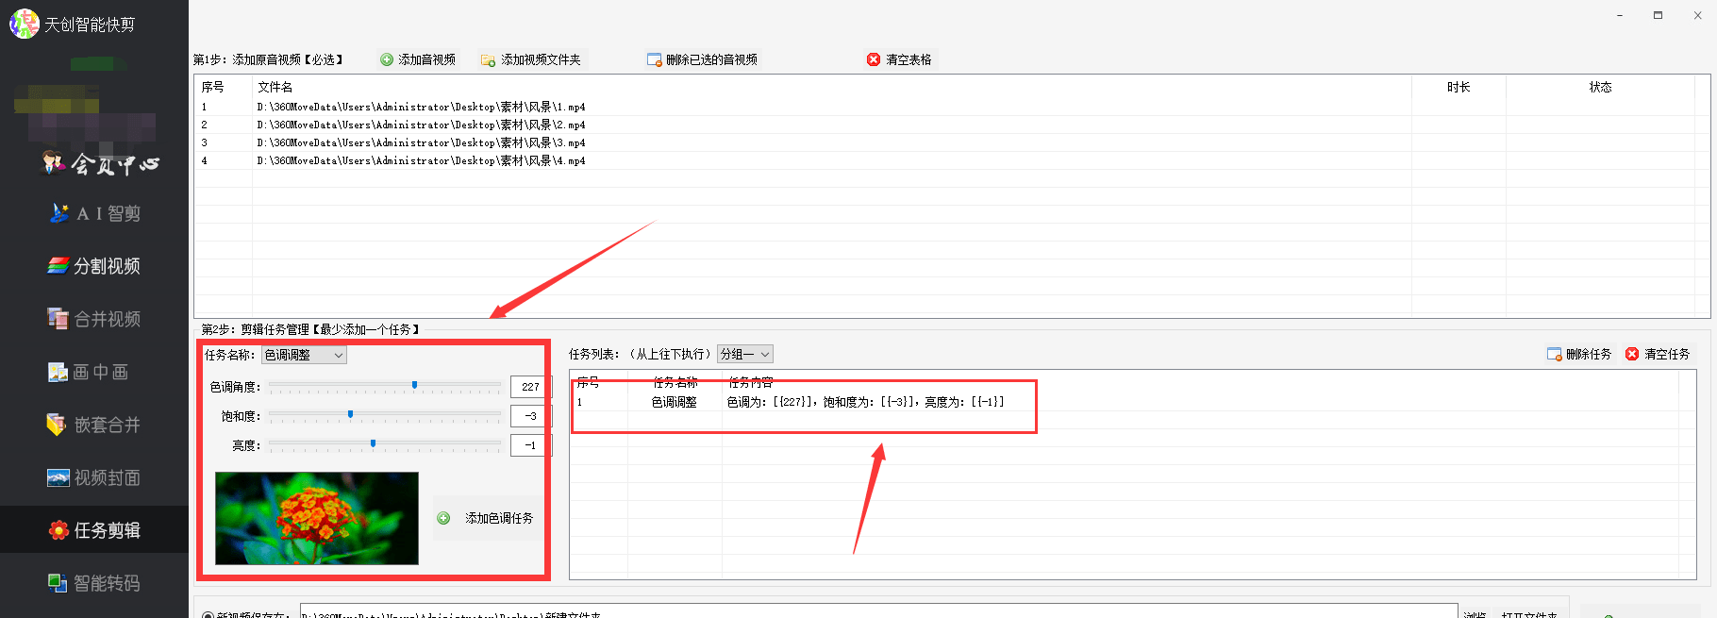
Task: Click 删除已选的音视频 button
Action: 702,59
